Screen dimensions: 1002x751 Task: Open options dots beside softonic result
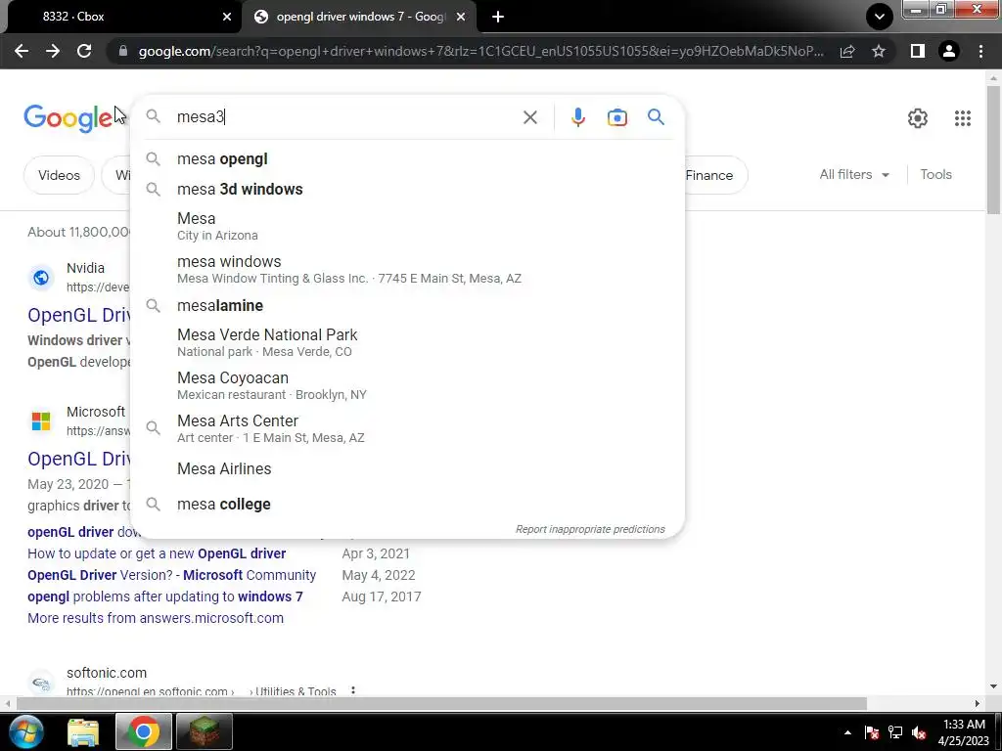pos(352,690)
